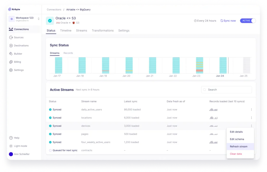Go to Sources in the sidebar
267x172 pixels.
point(16,37)
